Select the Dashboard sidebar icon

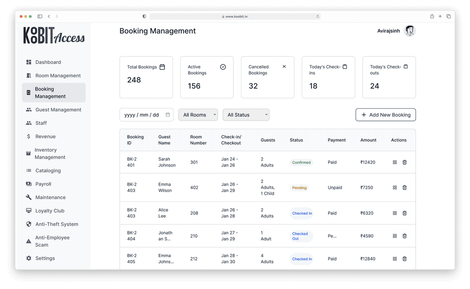[x=29, y=62]
